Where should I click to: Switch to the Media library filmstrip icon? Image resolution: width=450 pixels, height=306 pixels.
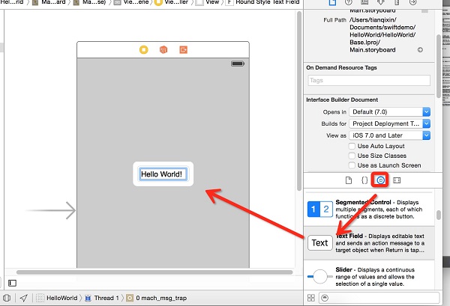coord(397,180)
